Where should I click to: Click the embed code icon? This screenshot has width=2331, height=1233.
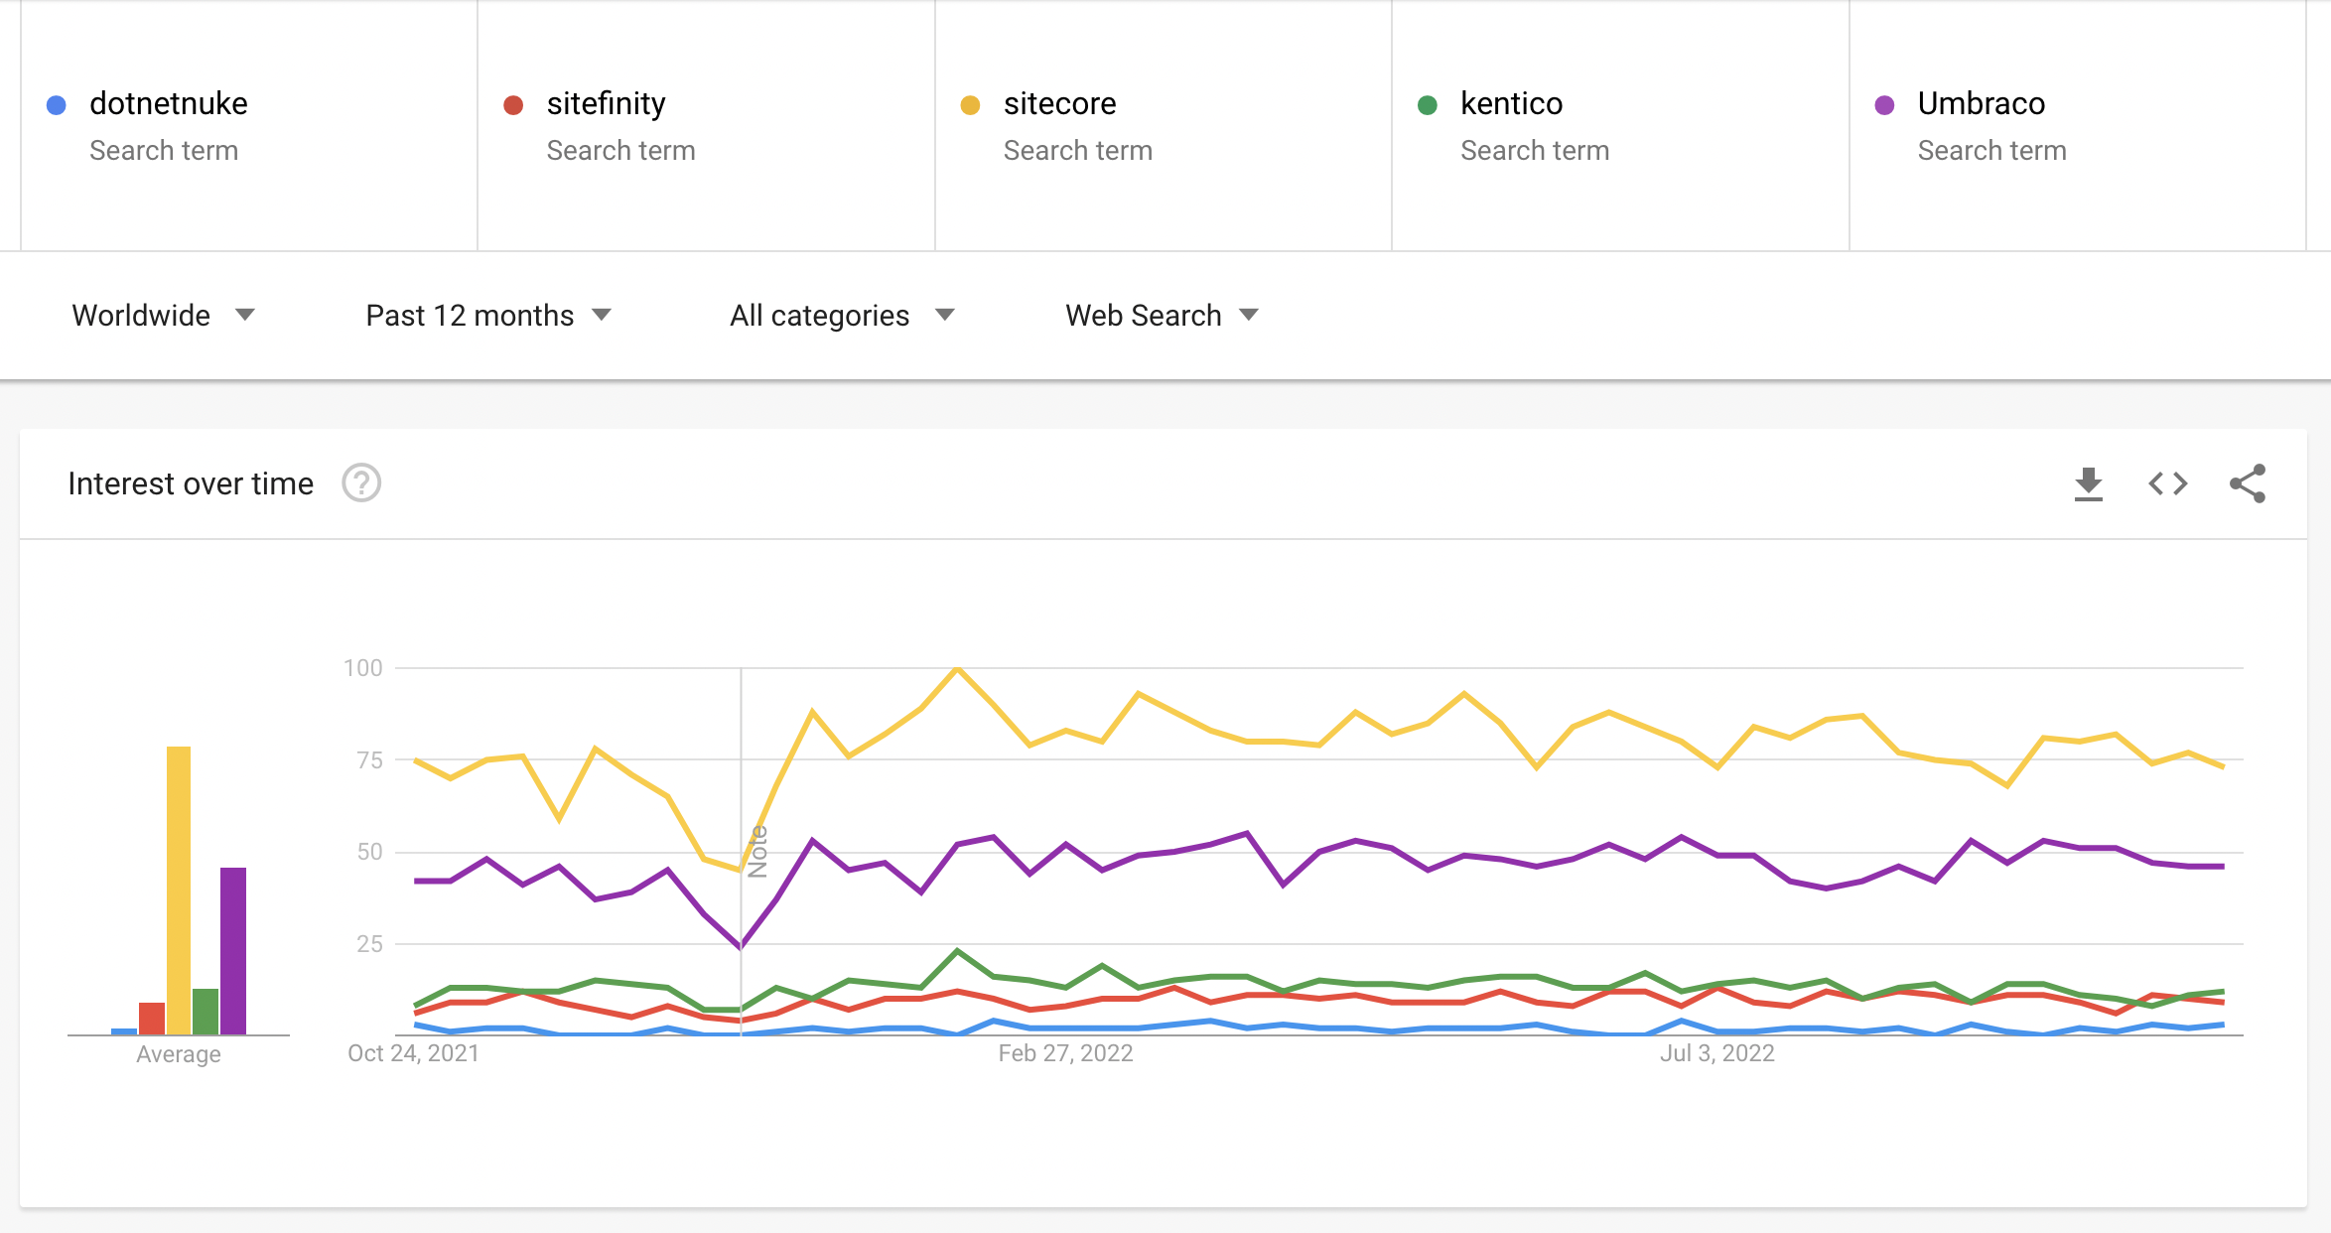[2167, 484]
